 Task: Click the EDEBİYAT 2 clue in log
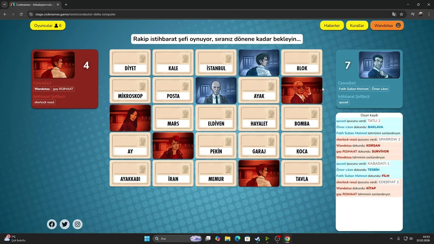[x=389, y=182]
